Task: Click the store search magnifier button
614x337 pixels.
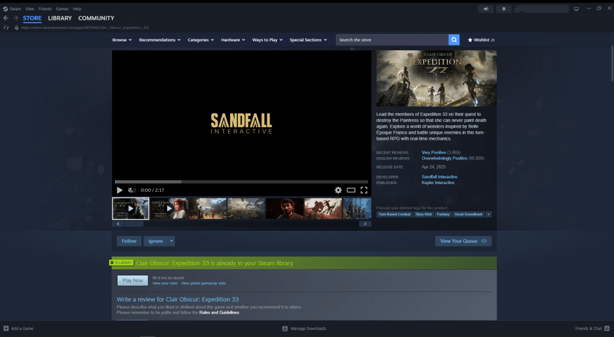Action: [x=454, y=40]
